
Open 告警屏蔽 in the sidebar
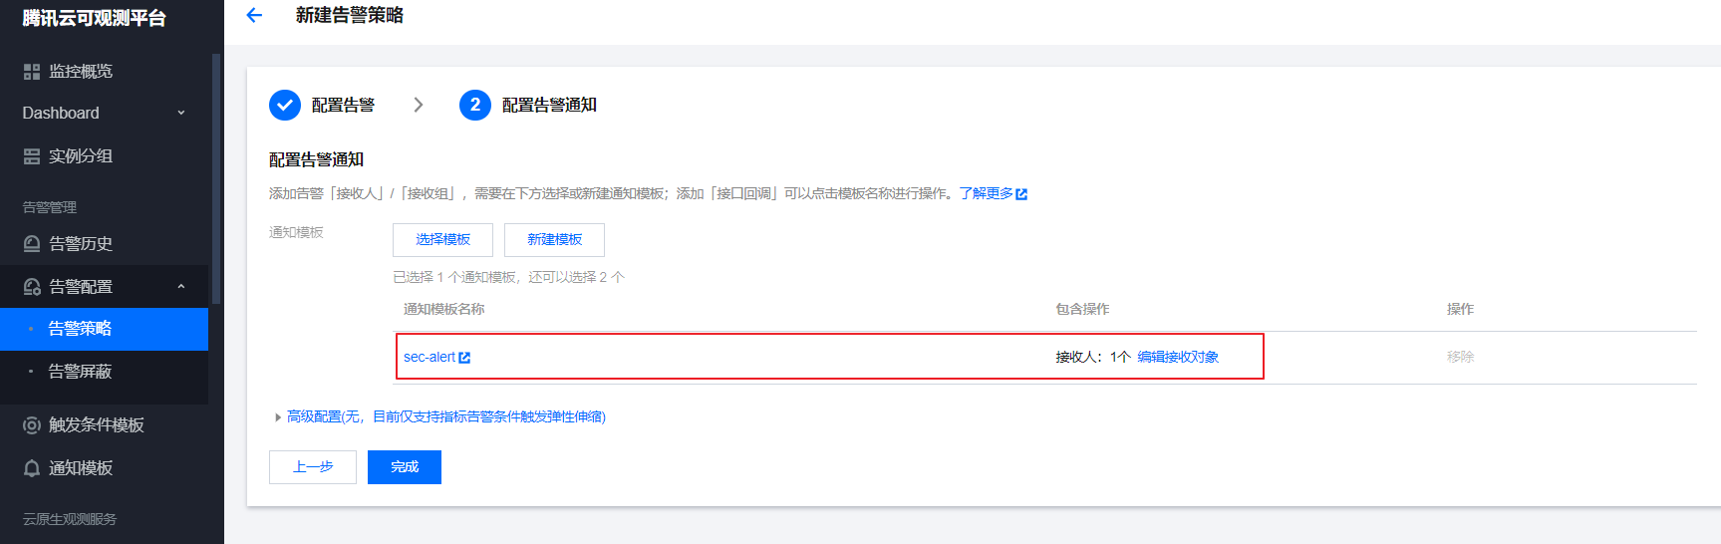tap(80, 372)
